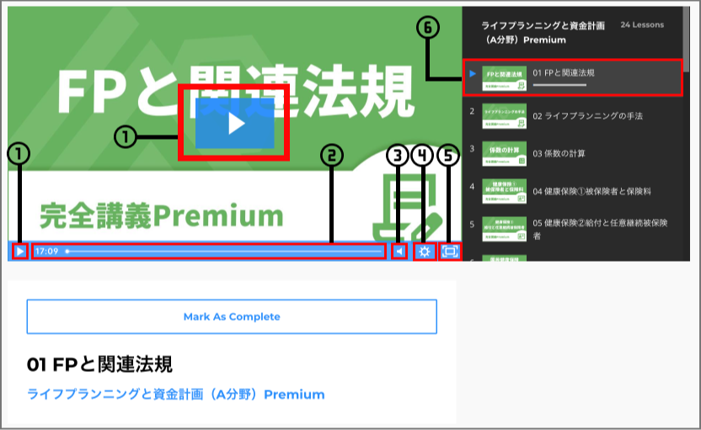The image size is (701, 430).
Task: Click the 24 Lessons count label
Action: 642,25
